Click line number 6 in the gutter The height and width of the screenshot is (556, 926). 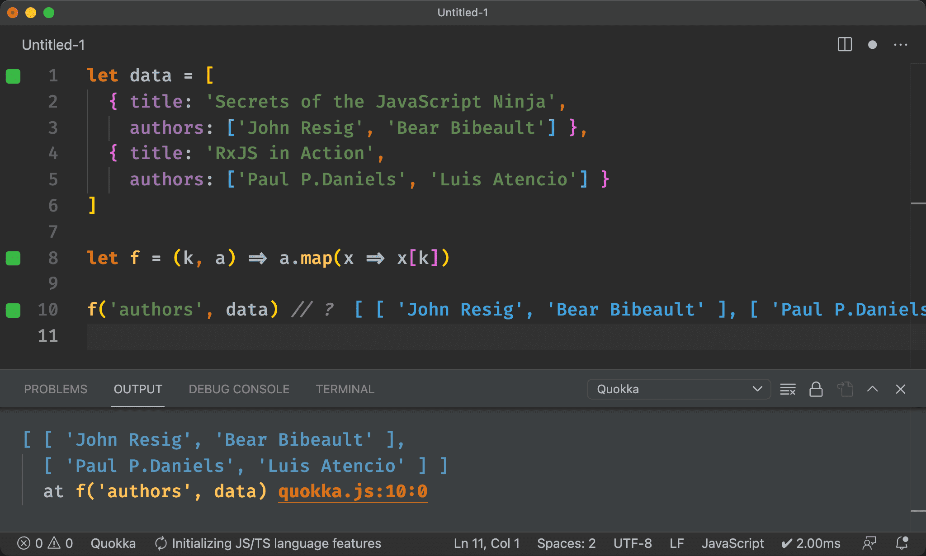pyautogui.click(x=53, y=206)
